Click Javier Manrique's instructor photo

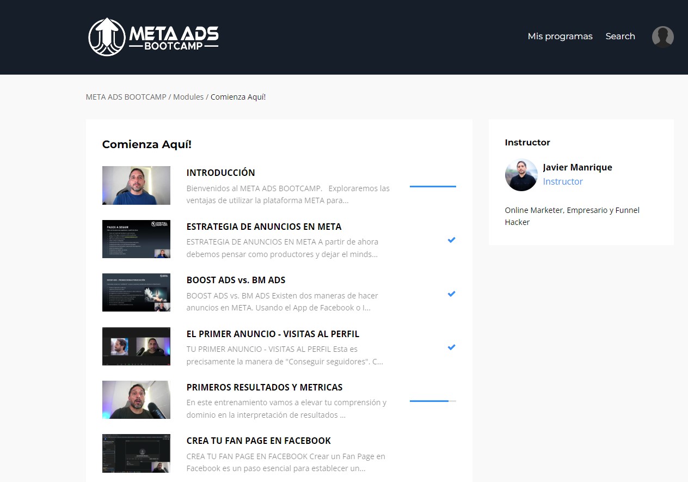tap(521, 175)
